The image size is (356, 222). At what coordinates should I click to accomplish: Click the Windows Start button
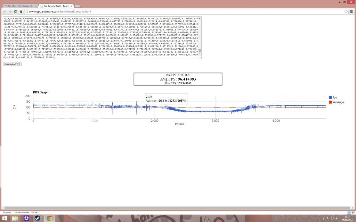click(x=5, y=218)
